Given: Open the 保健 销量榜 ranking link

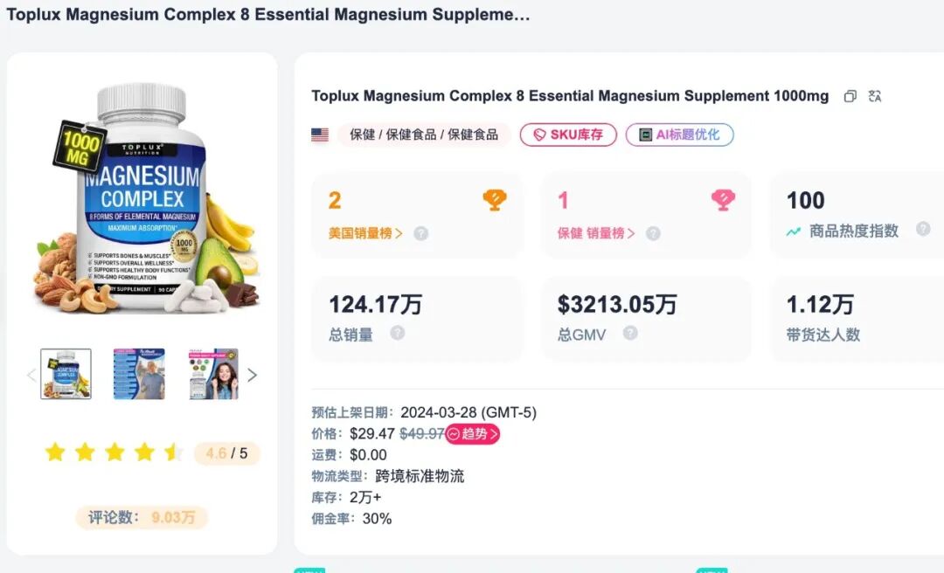Looking at the screenshot, I should [596, 233].
